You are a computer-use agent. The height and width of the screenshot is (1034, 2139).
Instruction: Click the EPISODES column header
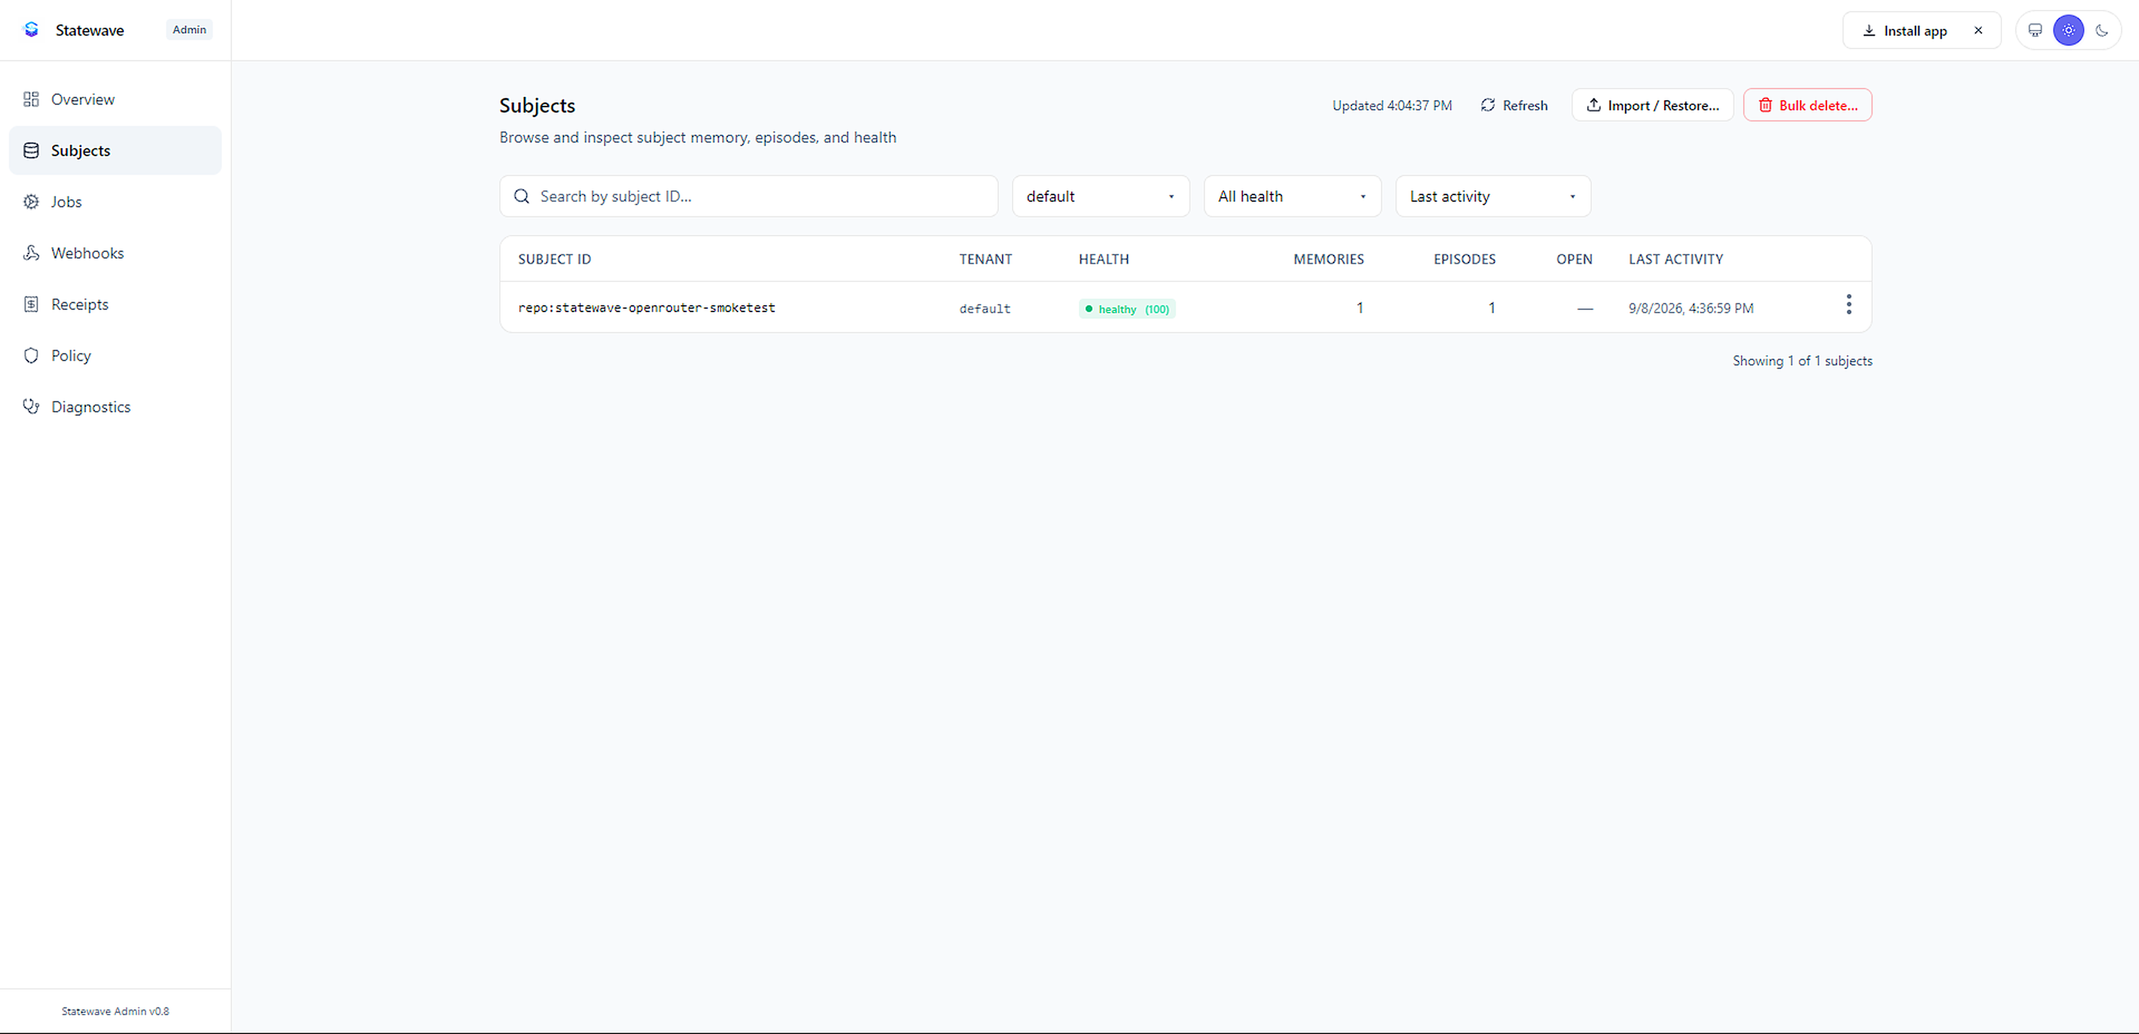(1464, 259)
